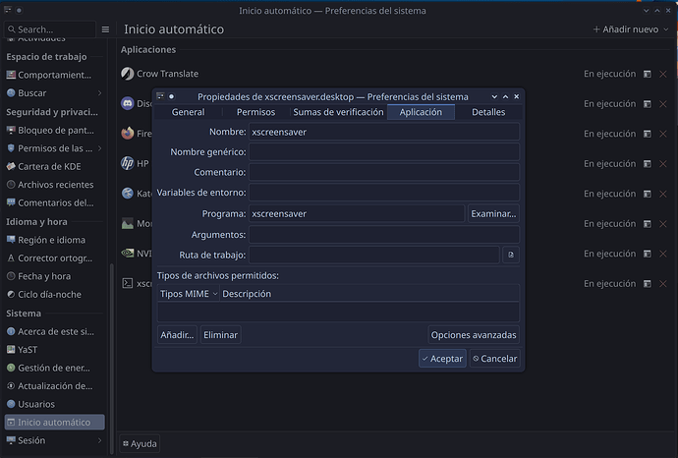Viewport: 678px width, 458px height.
Task: Open Acerca de este sistema
Action: click(x=54, y=331)
